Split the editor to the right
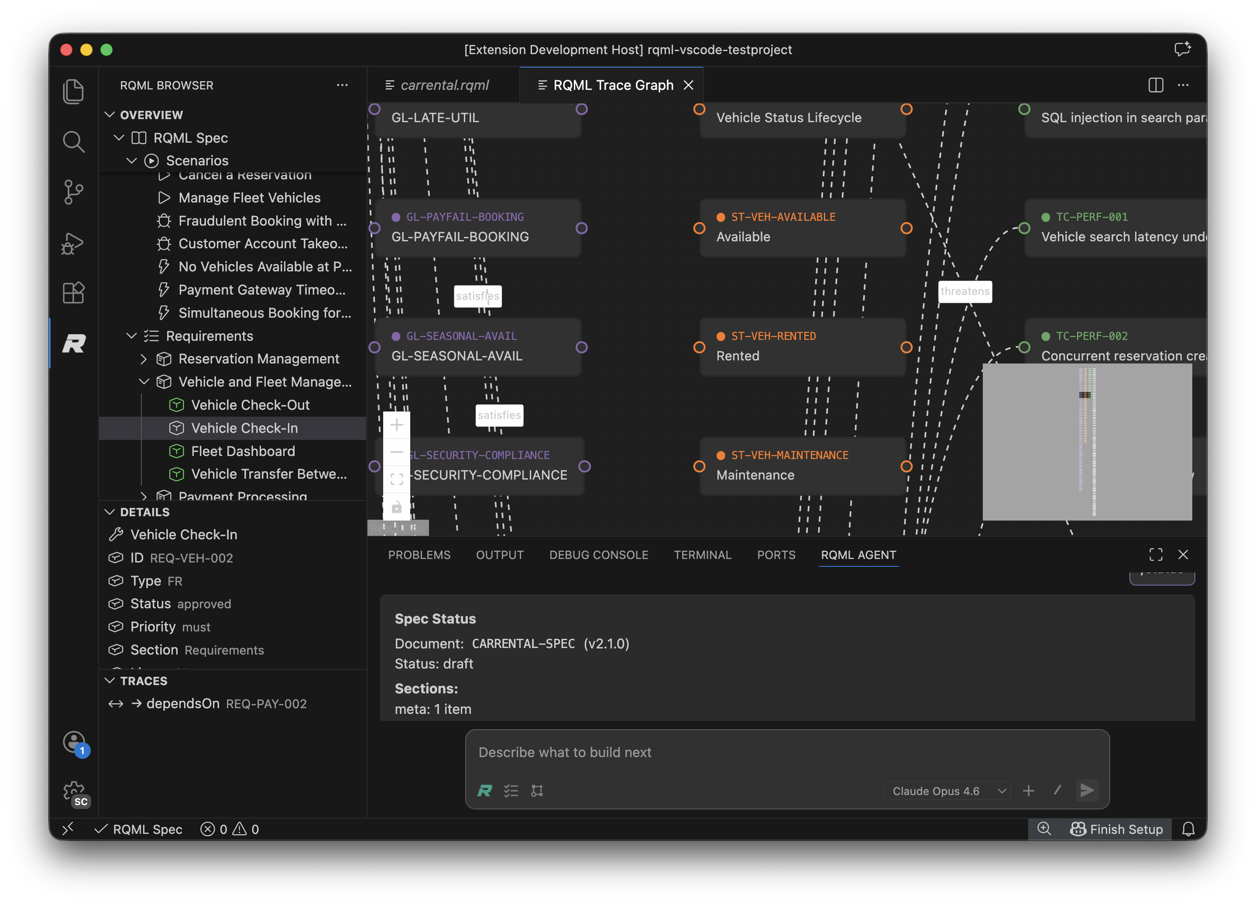 [1155, 85]
